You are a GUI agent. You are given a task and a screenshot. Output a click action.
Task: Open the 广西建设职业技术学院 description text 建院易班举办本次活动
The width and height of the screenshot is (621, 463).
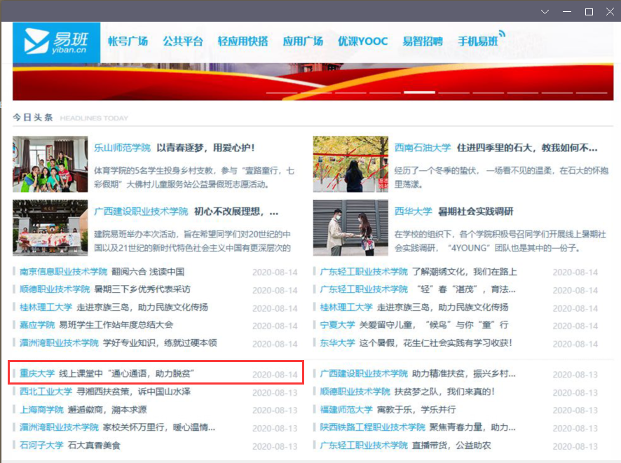[193, 241]
